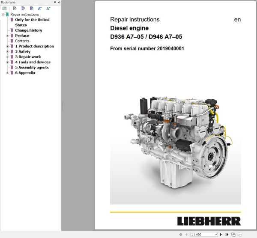Expand the 3 Repair work bookmark
The height and width of the screenshot is (238, 257).
pyautogui.click(x=8, y=57)
